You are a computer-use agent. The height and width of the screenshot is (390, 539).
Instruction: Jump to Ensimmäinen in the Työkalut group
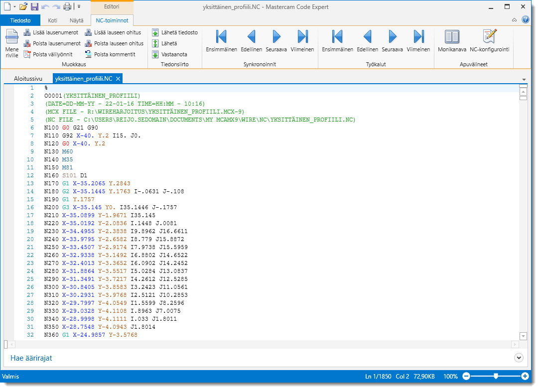(x=338, y=41)
